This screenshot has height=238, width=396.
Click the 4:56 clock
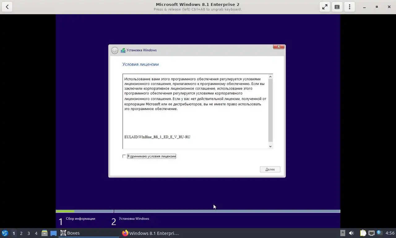coord(390,233)
